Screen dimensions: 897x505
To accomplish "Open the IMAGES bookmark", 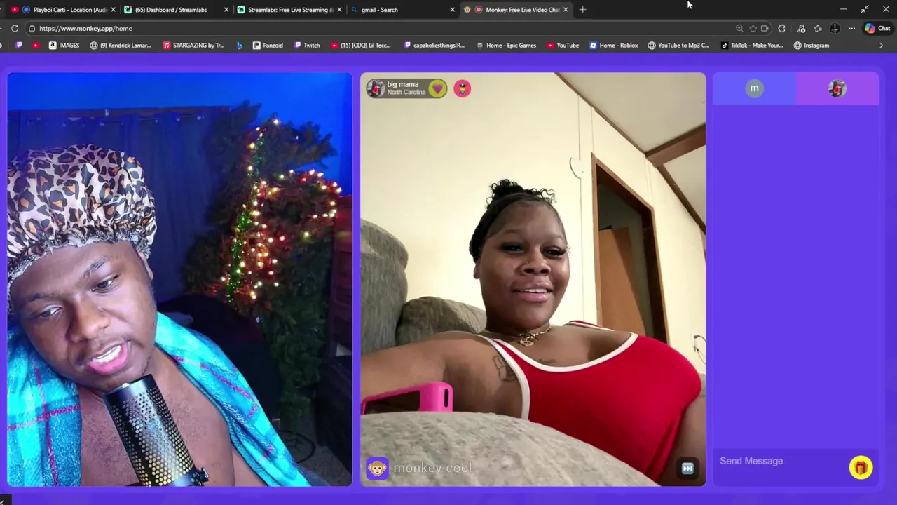I will pos(64,46).
